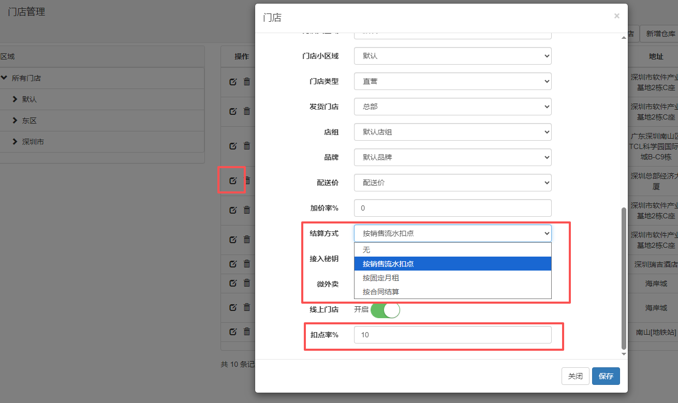Open the 门店类型 dropdown
Viewport: 678px width, 403px height.
coord(452,81)
